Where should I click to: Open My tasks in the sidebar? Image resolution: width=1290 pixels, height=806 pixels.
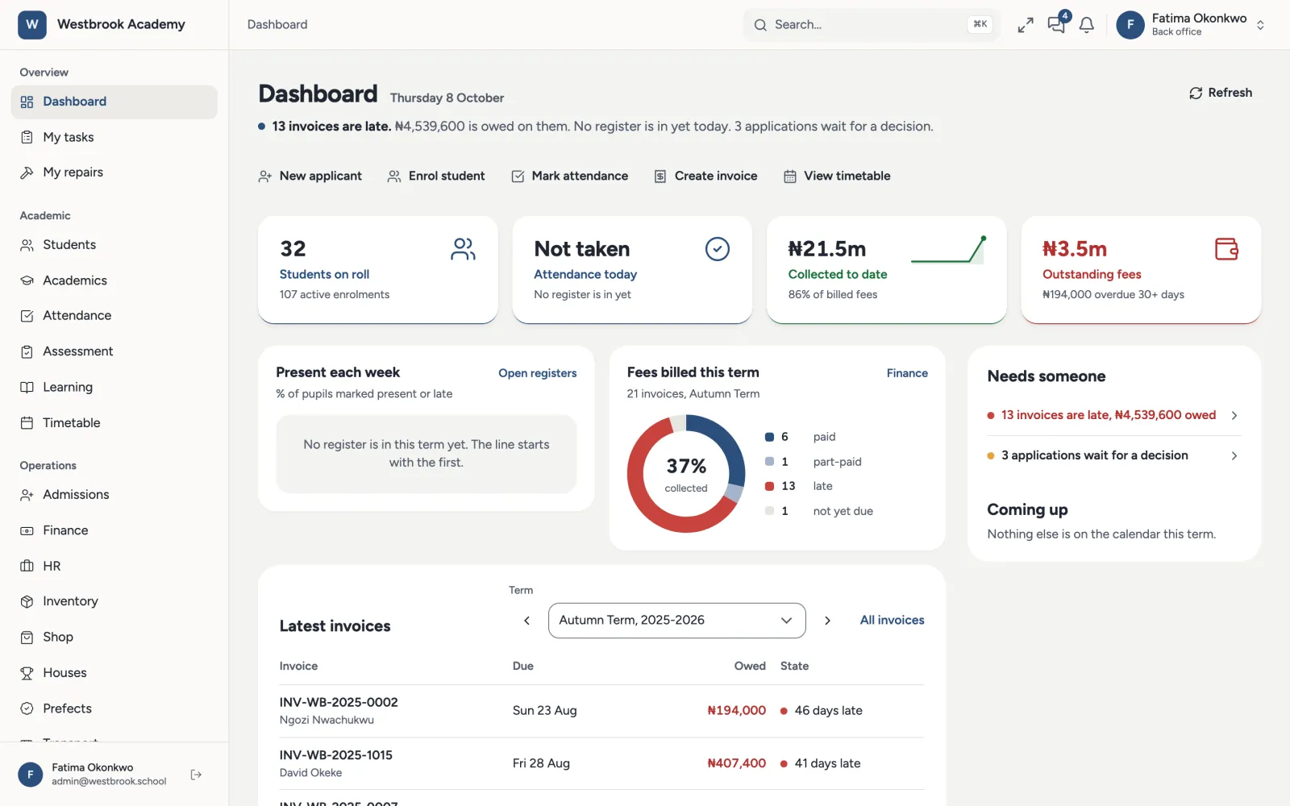tap(114, 137)
